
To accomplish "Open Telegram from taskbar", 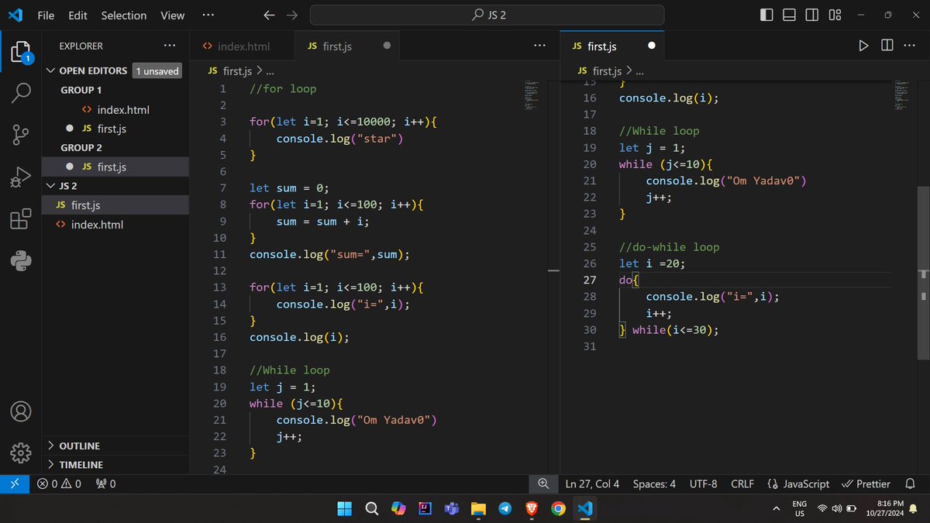I will (505, 508).
